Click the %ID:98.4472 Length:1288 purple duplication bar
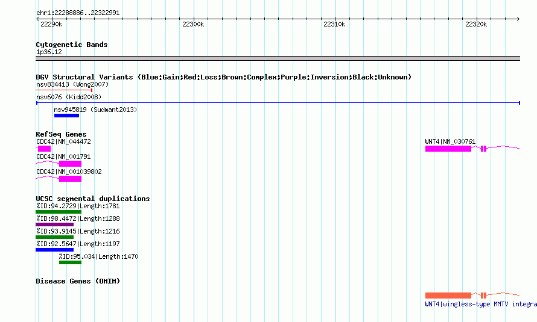The image size is (537, 322). click(x=54, y=224)
